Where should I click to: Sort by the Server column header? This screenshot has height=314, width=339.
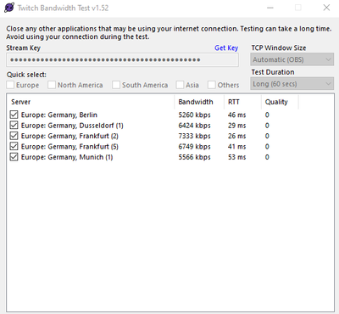coord(91,102)
